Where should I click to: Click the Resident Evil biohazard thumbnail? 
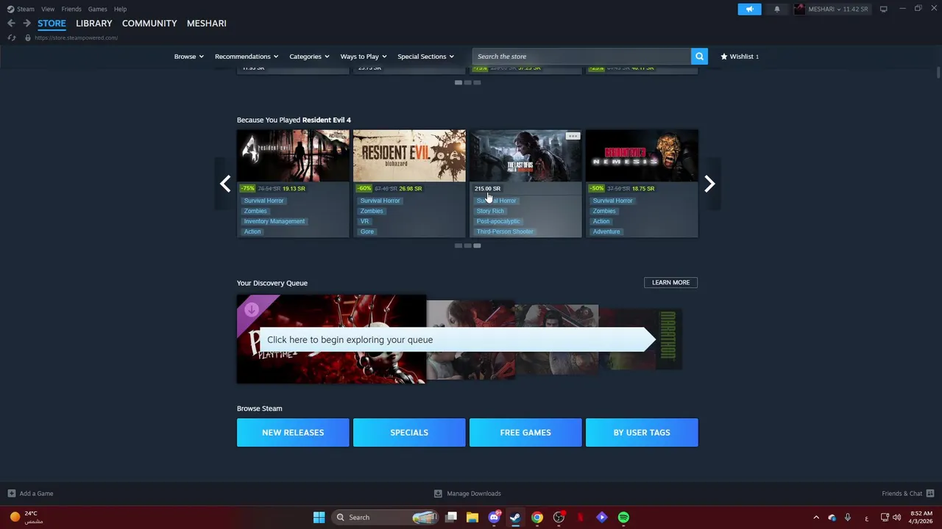click(409, 156)
